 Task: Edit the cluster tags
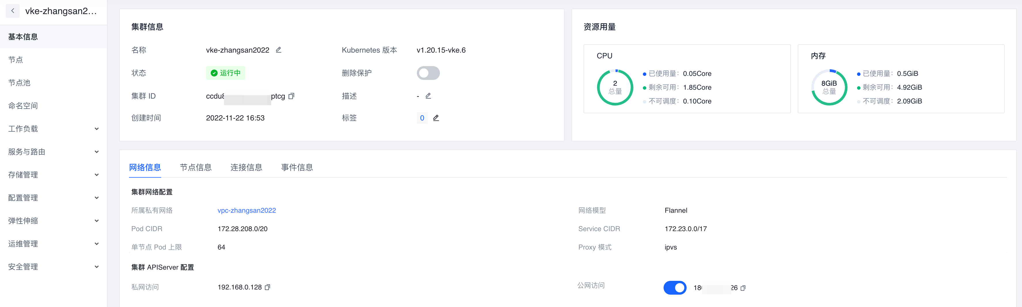coord(436,118)
